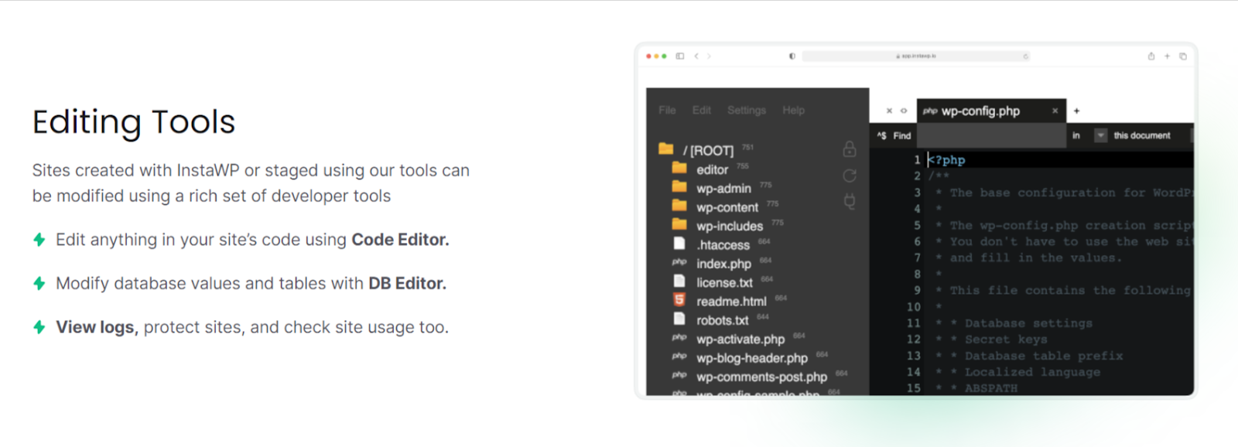1238x447 pixels.
Task: Open the Edit menu in code editor
Action: tap(702, 110)
